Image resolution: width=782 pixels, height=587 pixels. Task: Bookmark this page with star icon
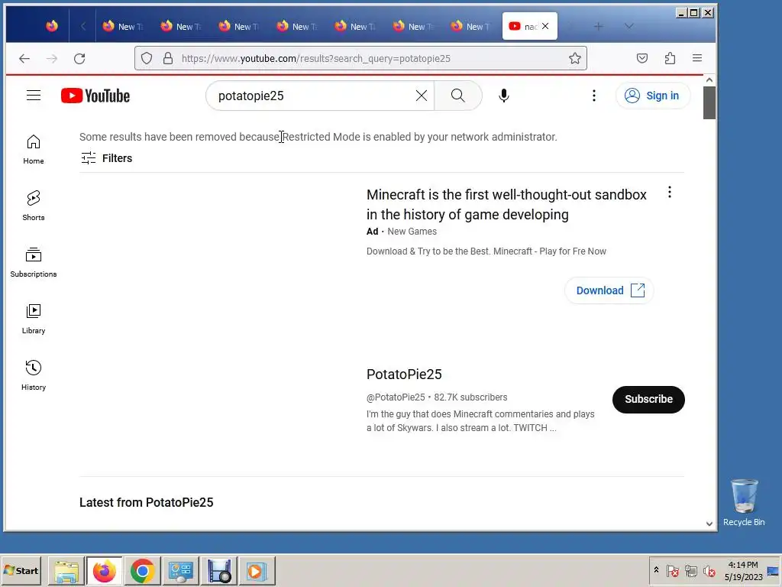pyautogui.click(x=575, y=58)
